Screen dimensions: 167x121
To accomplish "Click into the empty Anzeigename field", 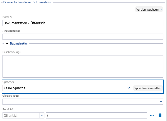I will (x=83, y=37).
